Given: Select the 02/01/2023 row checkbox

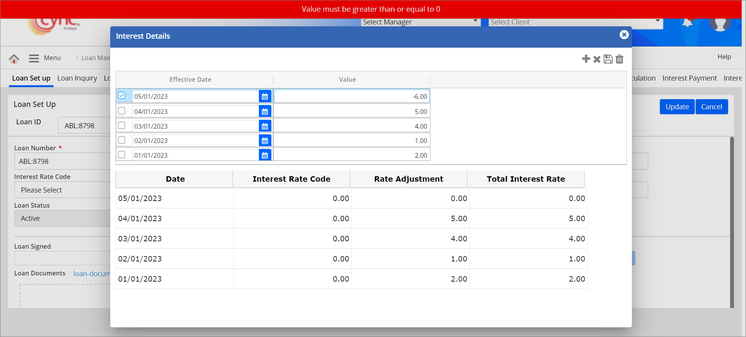Looking at the screenshot, I should (x=122, y=140).
